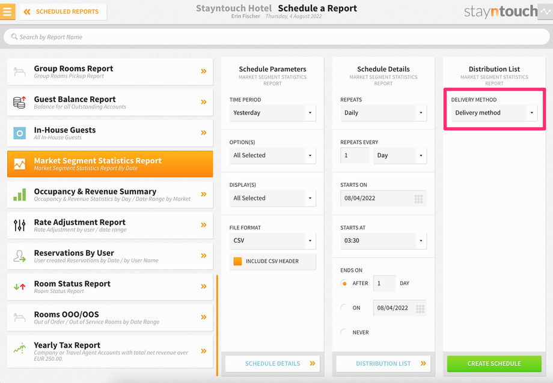The height and width of the screenshot is (383, 553).
Task: Open the Delivery Method dropdown
Action: 494,113
